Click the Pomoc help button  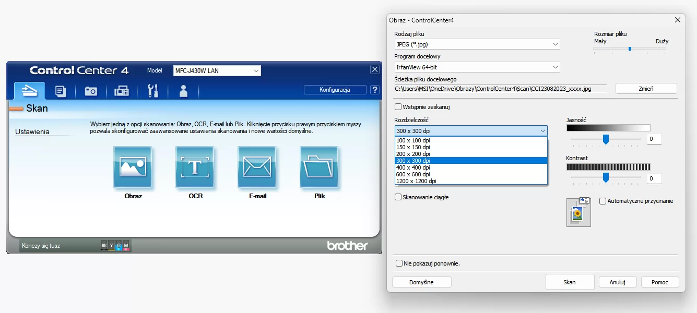(660, 282)
